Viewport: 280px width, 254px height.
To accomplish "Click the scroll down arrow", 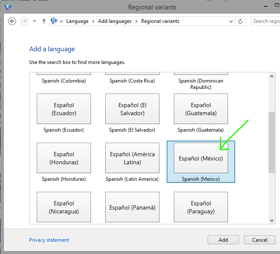I will [272, 221].
